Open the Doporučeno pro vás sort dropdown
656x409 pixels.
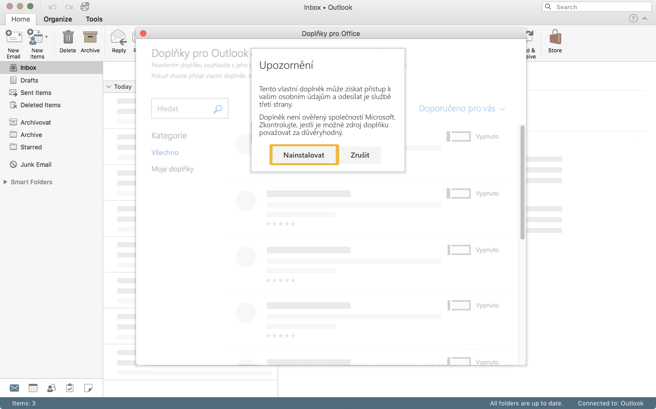[x=462, y=109]
